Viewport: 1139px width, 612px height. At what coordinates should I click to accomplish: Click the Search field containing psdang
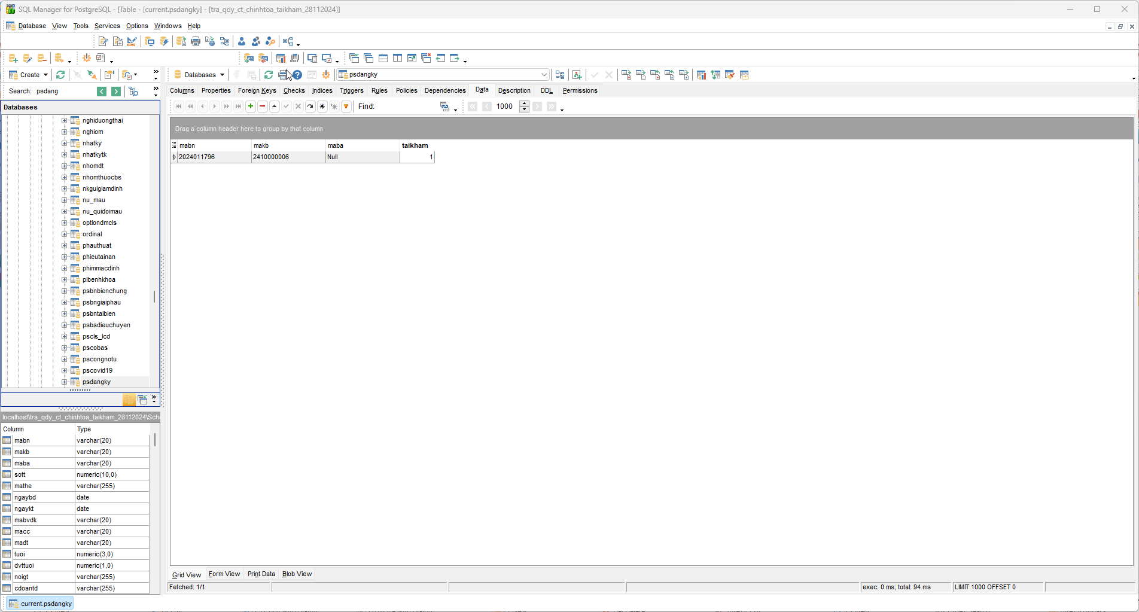(x=65, y=91)
